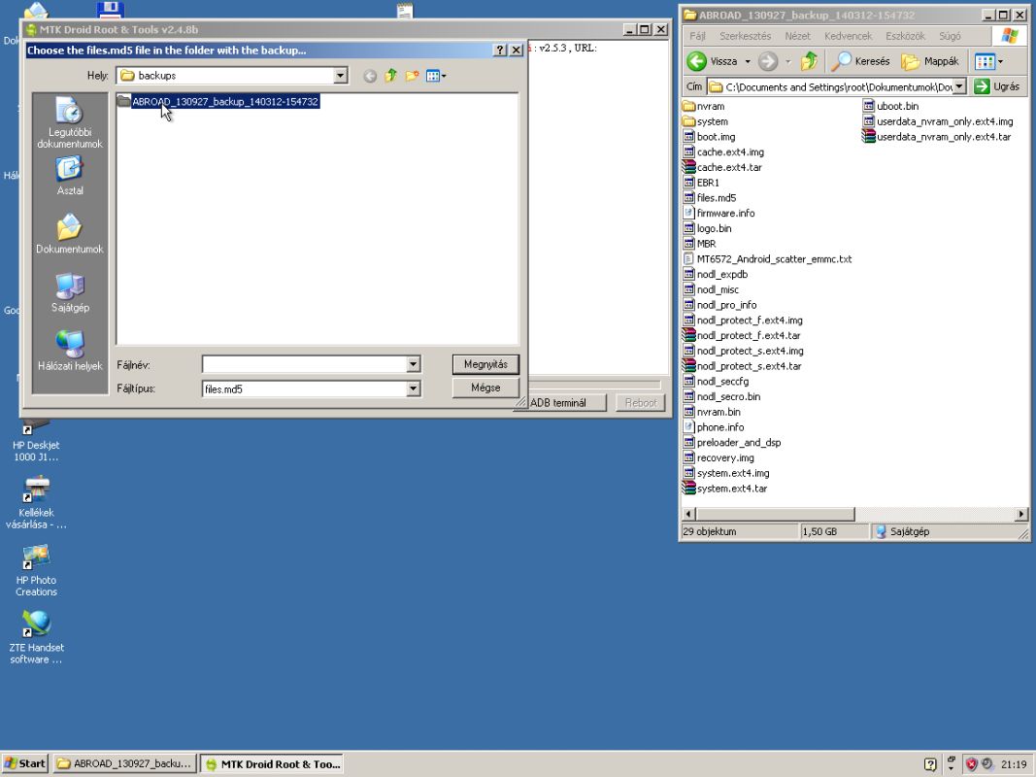
Task: Click the Explorer horizontal scrollbar right arrow
Action: pyautogui.click(x=1021, y=514)
